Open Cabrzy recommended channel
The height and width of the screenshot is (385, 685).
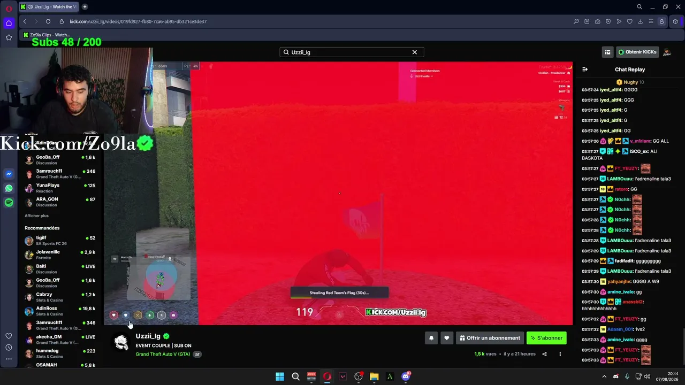click(60, 297)
